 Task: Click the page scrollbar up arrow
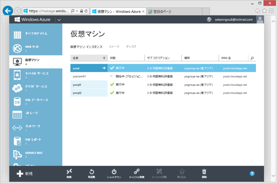(273, 21)
